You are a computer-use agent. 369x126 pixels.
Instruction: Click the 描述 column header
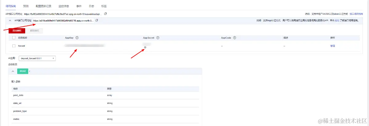[x=286, y=38]
